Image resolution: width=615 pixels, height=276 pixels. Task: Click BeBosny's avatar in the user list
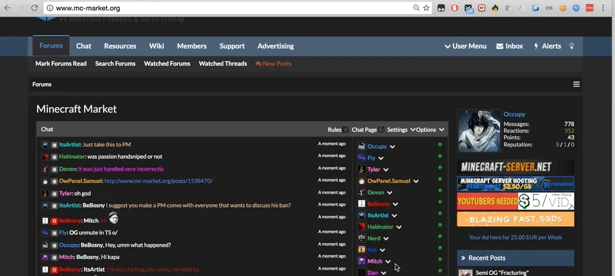click(361, 204)
